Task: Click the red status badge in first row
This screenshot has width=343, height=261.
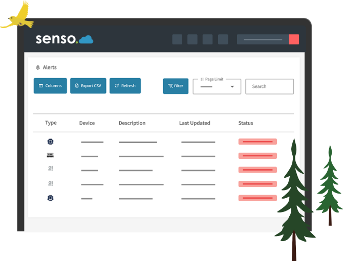Action: tap(258, 141)
